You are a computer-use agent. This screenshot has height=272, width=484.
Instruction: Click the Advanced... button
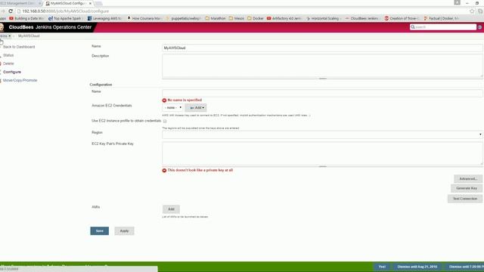[x=468, y=178]
